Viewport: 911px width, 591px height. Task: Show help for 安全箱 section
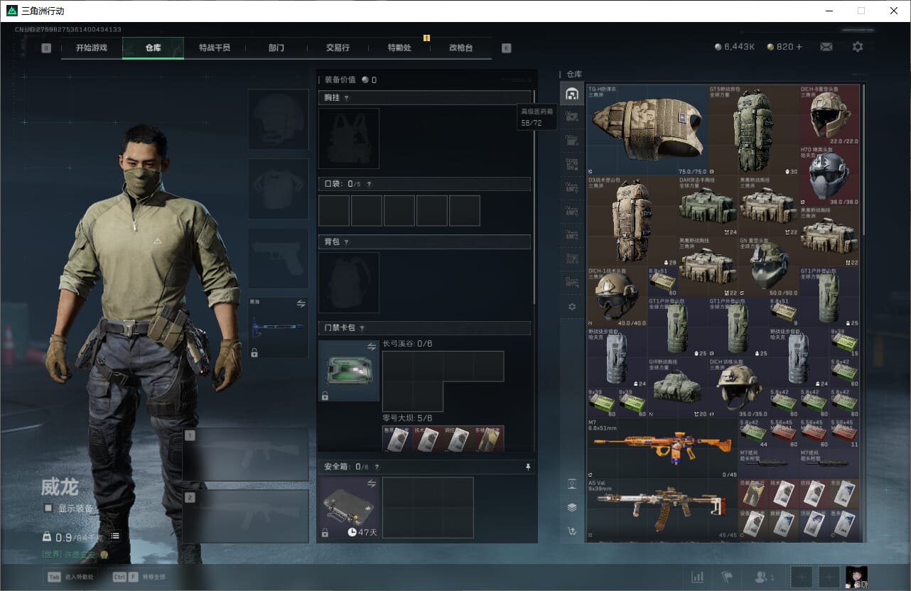click(377, 467)
